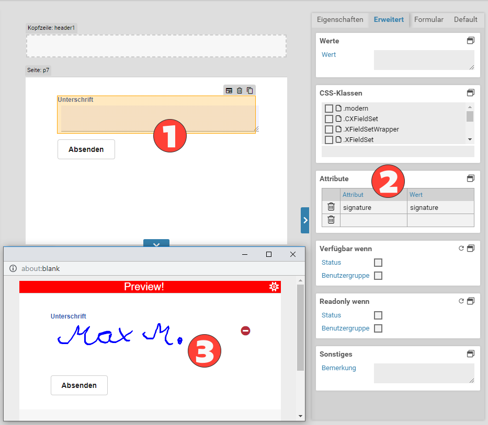Image resolution: width=488 pixels, height=425 pixels.
Task: Toggle Status checkbox under Verfügbar wenn
Action: click(378, 263)
